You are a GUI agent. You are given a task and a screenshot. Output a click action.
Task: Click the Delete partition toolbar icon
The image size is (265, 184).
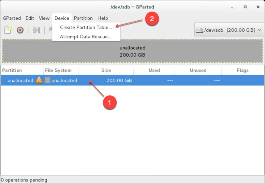(x=20, y=30)
